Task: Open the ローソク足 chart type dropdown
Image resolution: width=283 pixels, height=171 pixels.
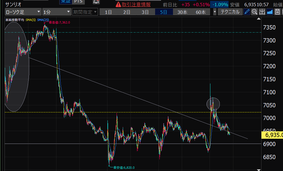Action: click(23, 12)
